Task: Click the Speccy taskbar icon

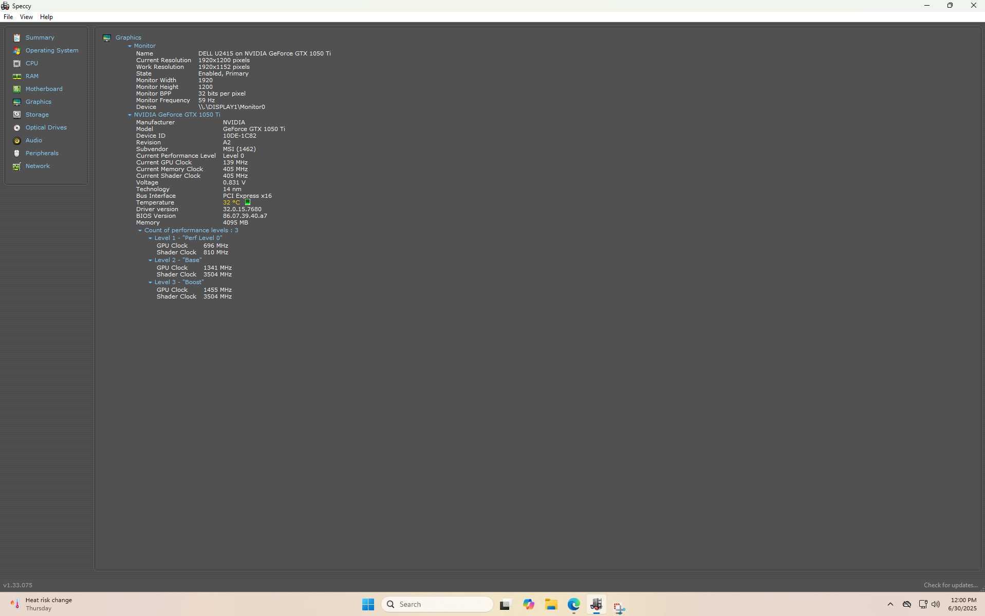Action: pos(596,604)
